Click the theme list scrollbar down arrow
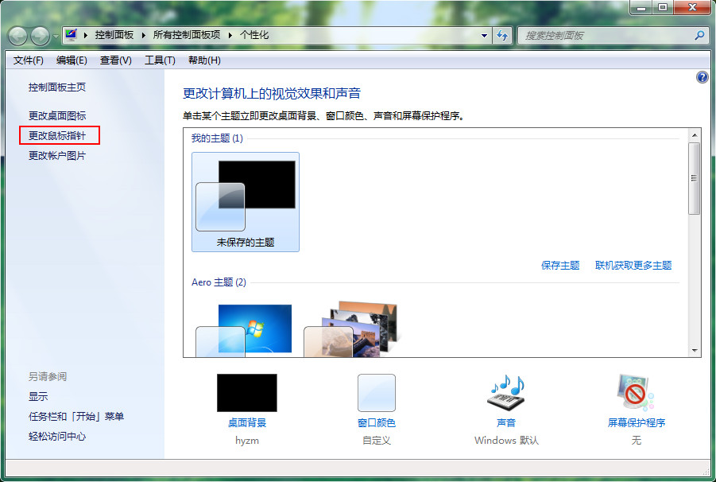 tap(695, 350)
